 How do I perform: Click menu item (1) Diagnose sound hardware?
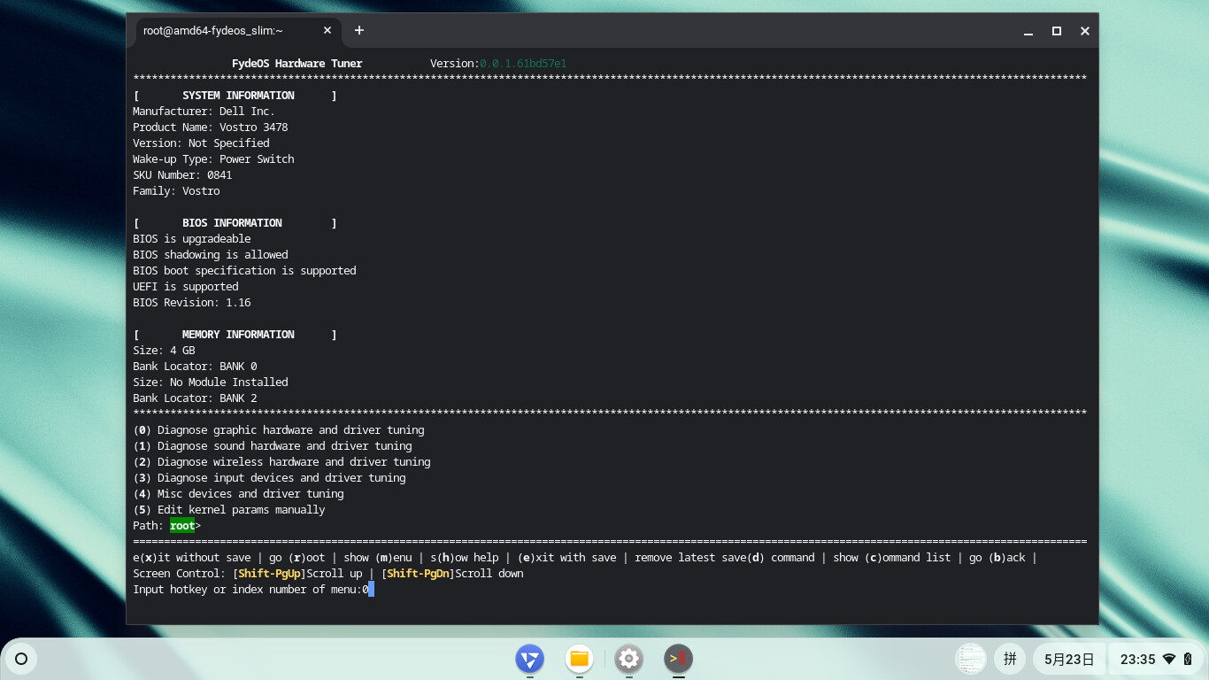(x=273, y=446)
